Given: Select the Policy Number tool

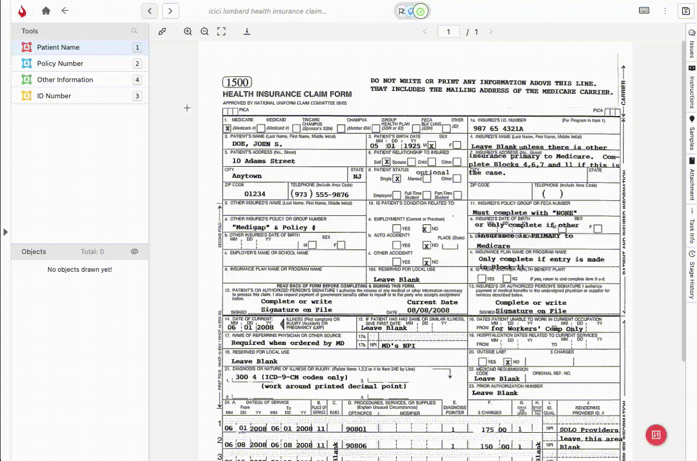Looking at the screenshot, I should pyautogui.click(x=60, y=63).
